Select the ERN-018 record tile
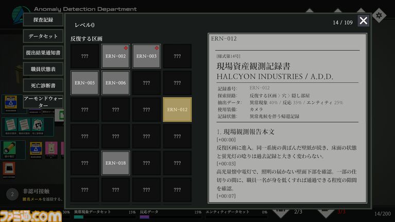The width and height of the screenshot is (395, 222). pyautogui.click(x=115, y=163)
